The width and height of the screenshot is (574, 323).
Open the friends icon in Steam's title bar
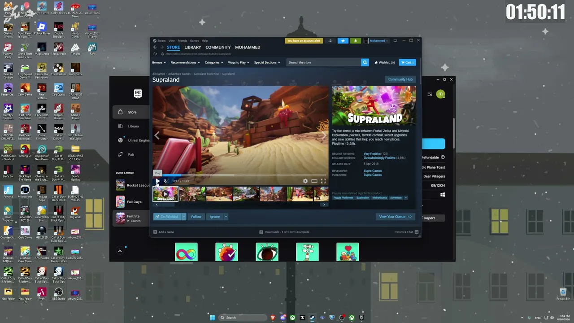[330, 41]
